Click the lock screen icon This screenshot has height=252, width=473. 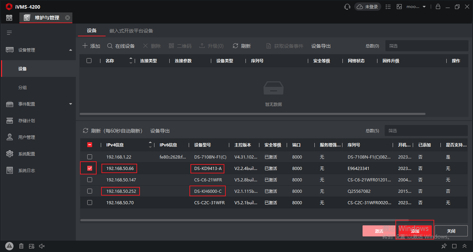(x=438, y=7)
